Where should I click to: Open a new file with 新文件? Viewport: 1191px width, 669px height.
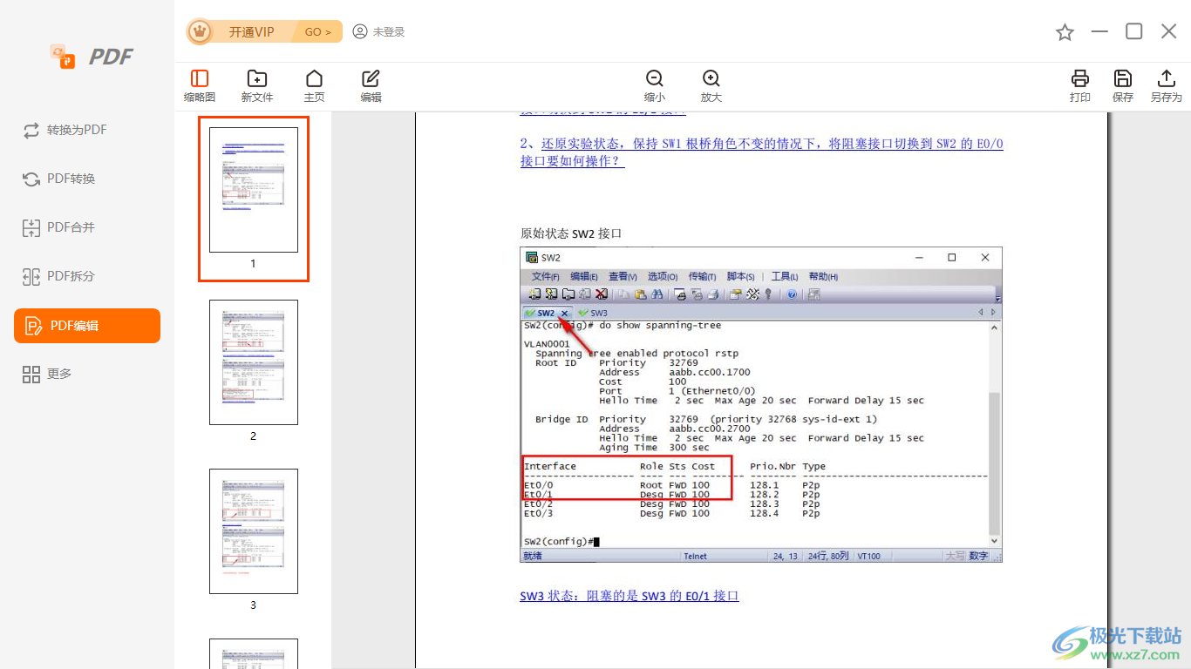pos(257,86)
